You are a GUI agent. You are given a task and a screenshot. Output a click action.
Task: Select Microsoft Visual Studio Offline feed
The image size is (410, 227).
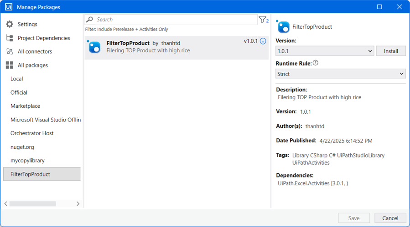click(x=46, y=120)
